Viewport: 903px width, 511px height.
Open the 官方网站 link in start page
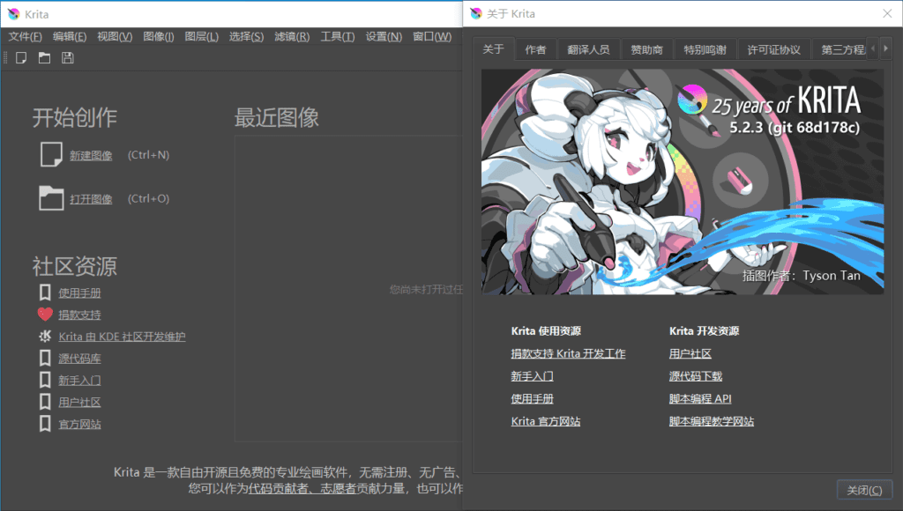point(79,424)
